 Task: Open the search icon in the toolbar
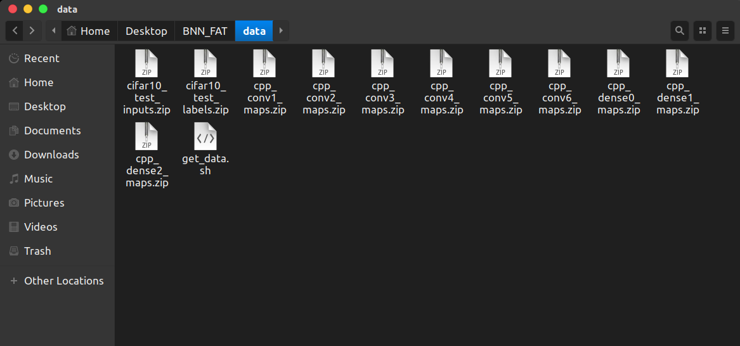point(680,30)
